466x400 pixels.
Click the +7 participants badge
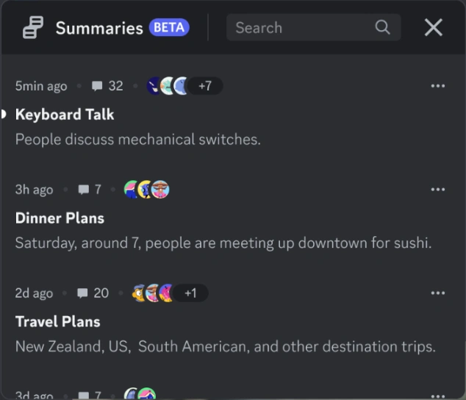click(x=204, y=86)
